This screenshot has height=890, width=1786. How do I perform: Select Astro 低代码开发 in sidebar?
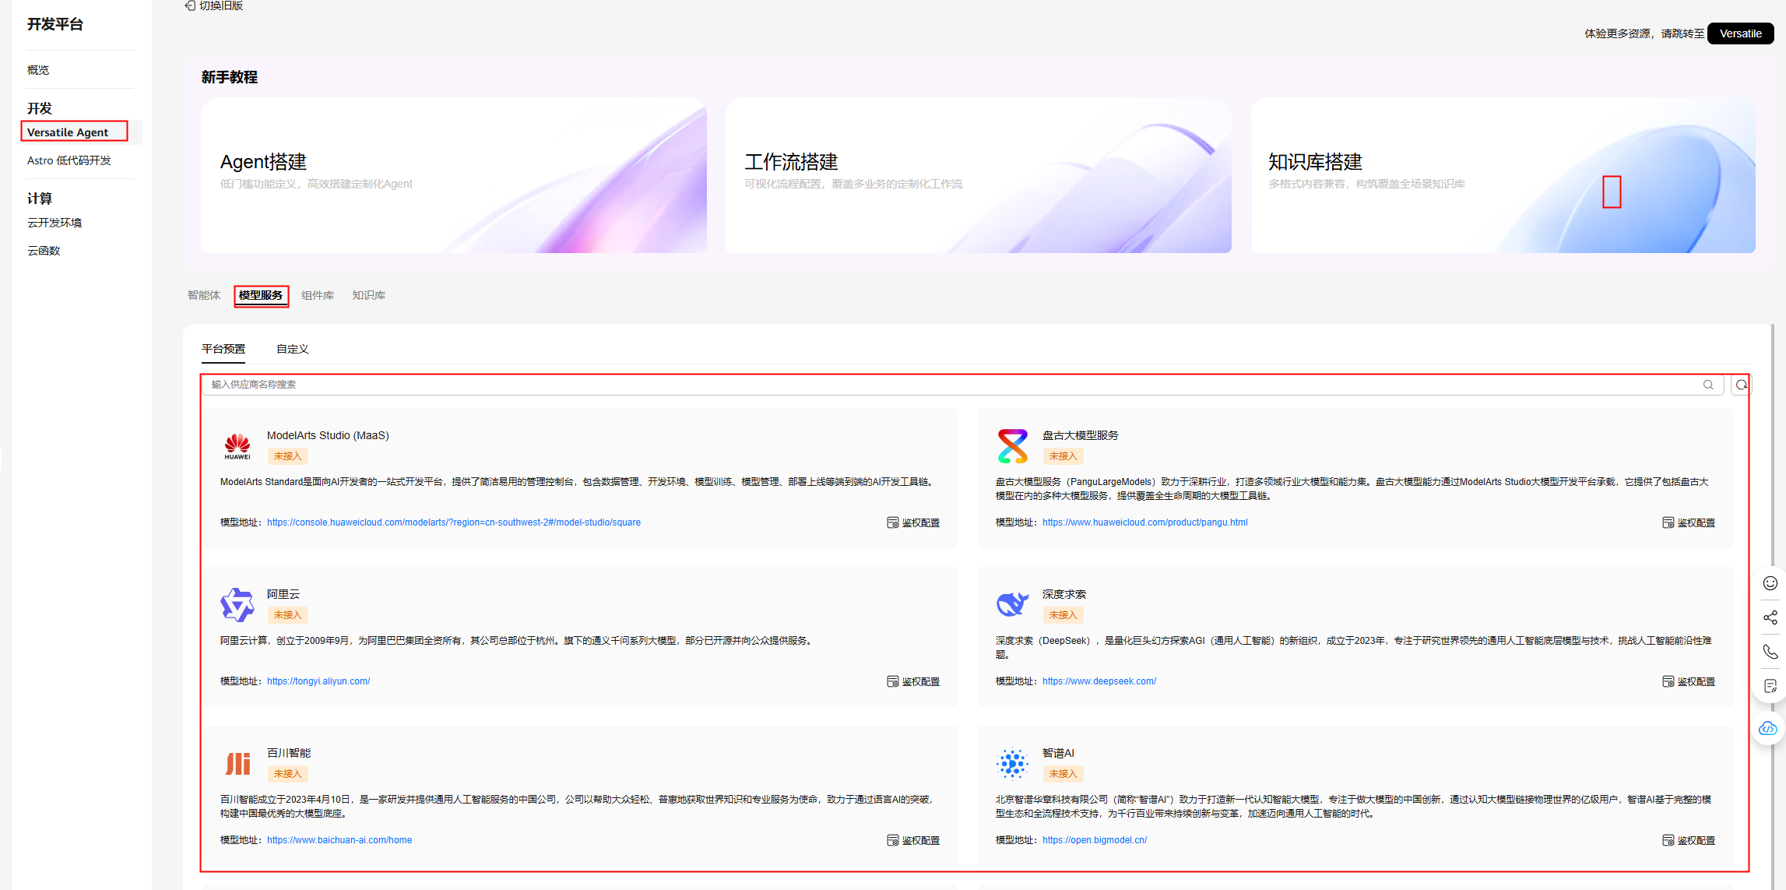point(69,160)
